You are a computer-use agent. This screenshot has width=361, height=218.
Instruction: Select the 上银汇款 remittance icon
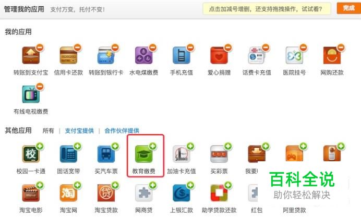tap(182, 193)
